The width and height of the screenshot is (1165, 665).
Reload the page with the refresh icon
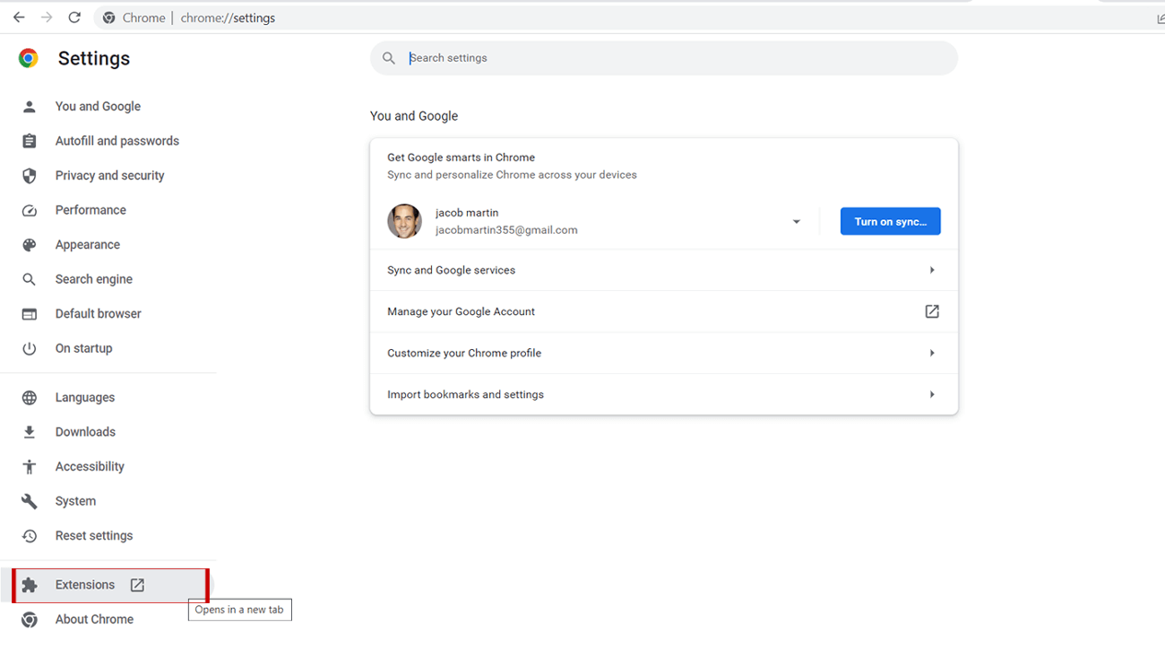(x=74, y=18)
